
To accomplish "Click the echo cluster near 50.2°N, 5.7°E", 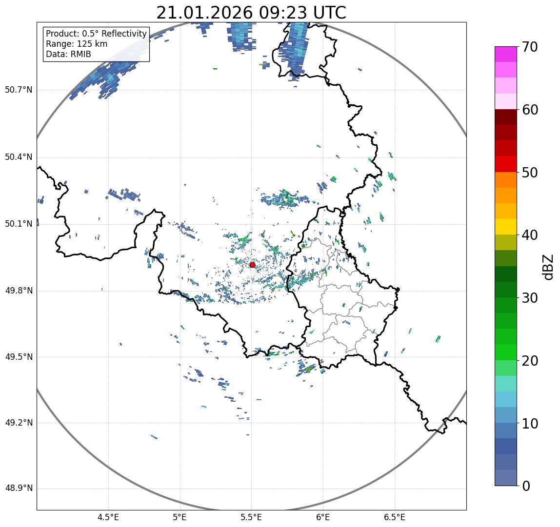I will (285, 198).
